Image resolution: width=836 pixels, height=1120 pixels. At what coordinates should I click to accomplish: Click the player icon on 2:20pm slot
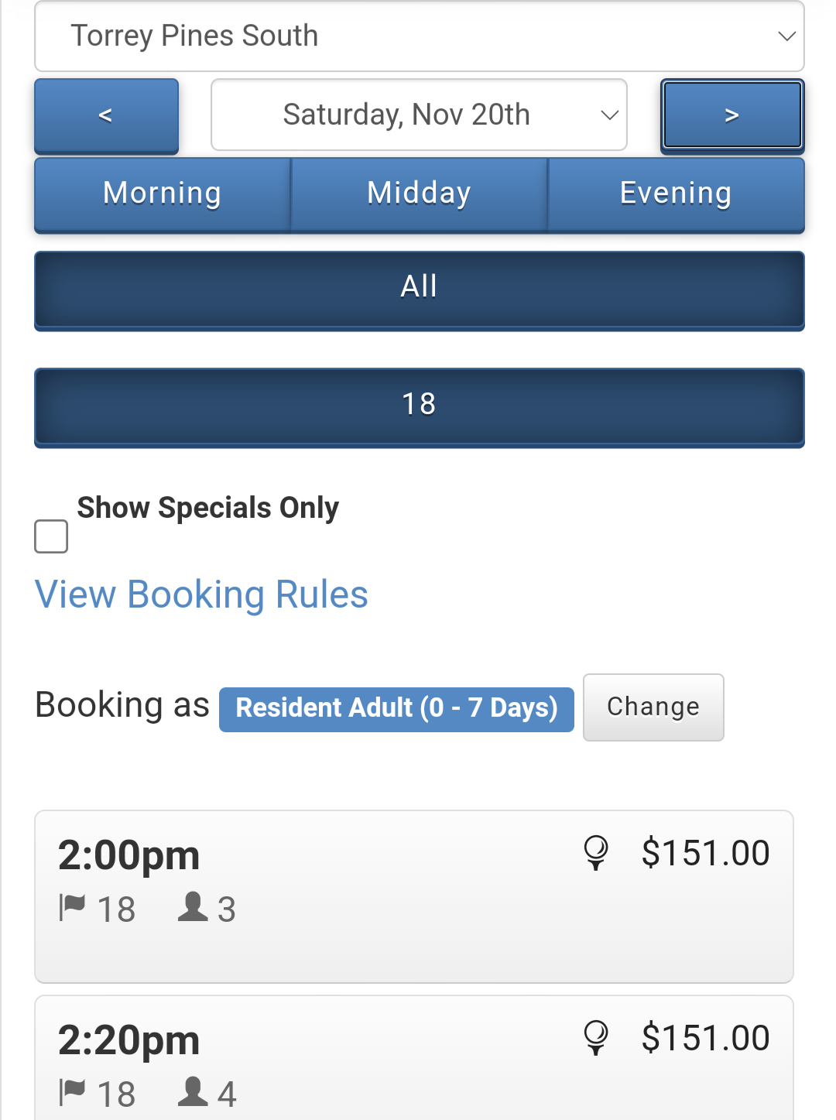pos(193,1091)
